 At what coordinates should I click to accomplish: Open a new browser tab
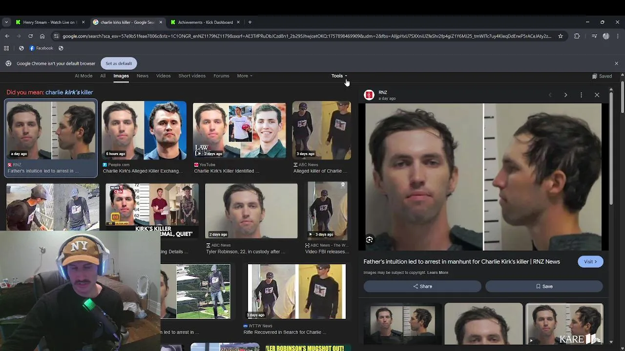pos(250,22)
